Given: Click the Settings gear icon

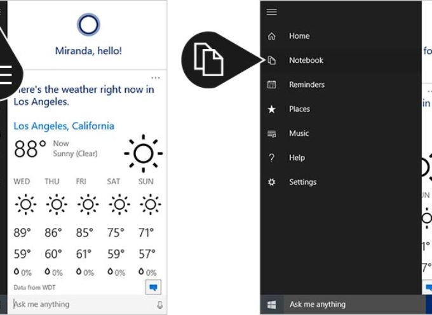Looking at the screenshot, I should [x=272, y=182].
